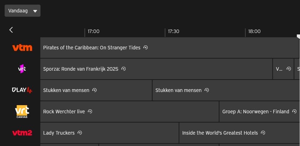Viewport: 300px width, 146px height.
Task: Open Pirates of the Caribbean: On Stranger Tides
Action: coord(92,48)
